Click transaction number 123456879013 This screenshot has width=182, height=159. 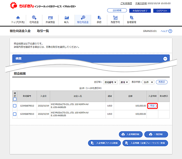click(27, 114)
